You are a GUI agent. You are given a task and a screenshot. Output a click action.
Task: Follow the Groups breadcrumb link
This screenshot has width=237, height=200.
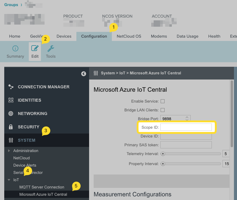pos(11,5)
